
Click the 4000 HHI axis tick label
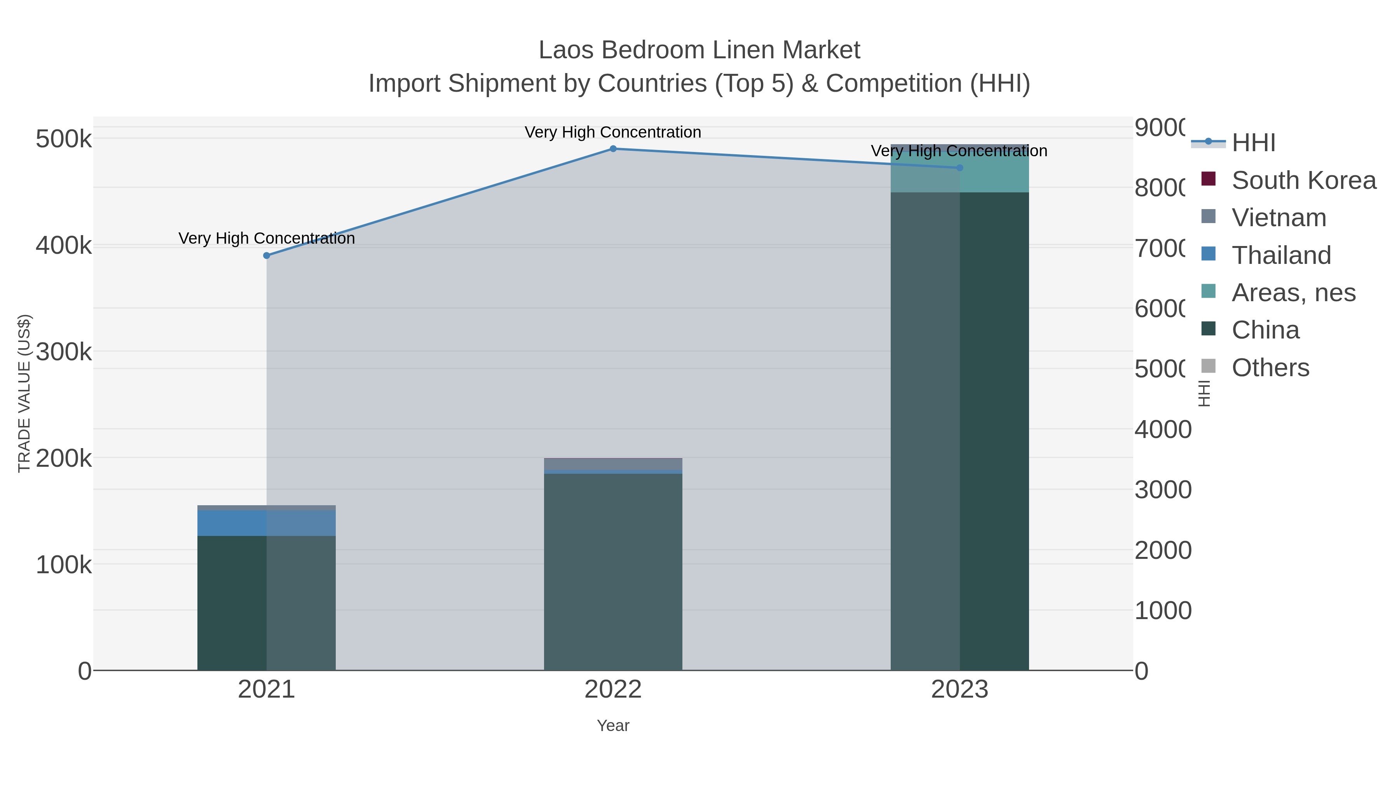[1163, 429]
